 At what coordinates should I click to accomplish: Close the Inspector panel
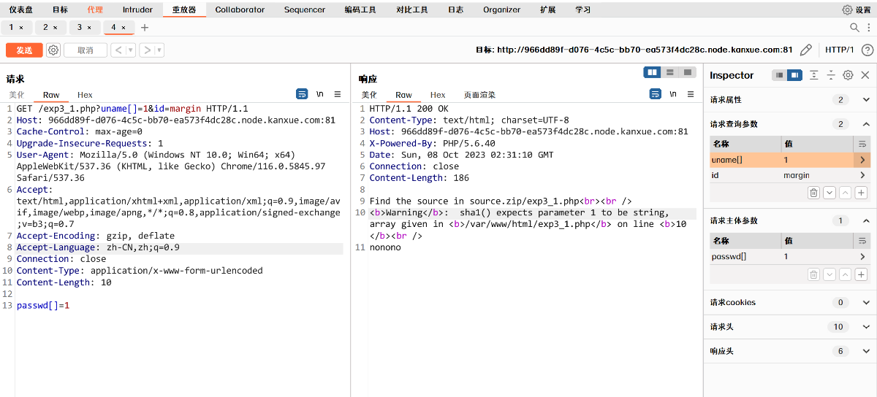(865, 75)
